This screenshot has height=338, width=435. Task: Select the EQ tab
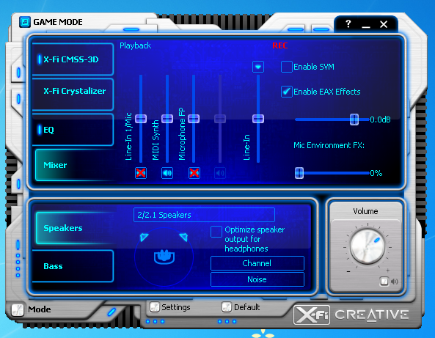point(73,130)
